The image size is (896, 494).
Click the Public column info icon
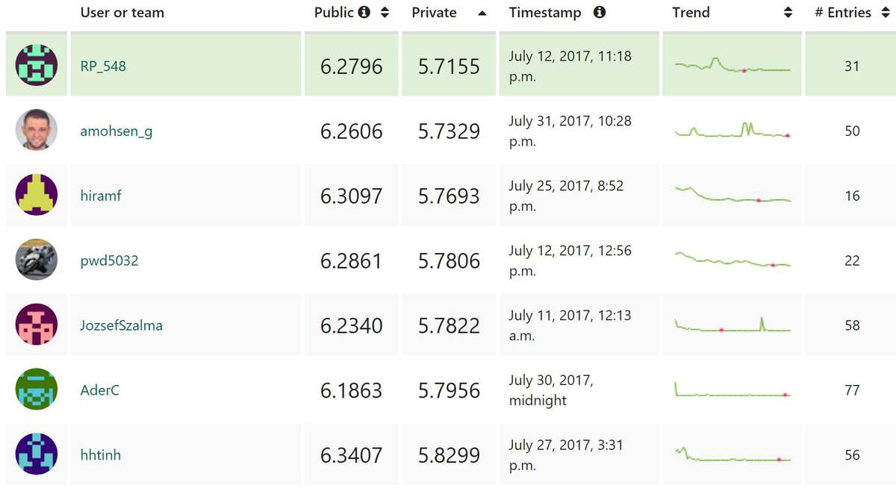click(x=364, y=13)
